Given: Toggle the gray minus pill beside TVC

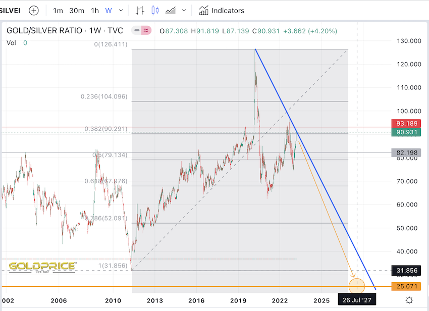Looking at the screenshot, I should click(136, 30).
